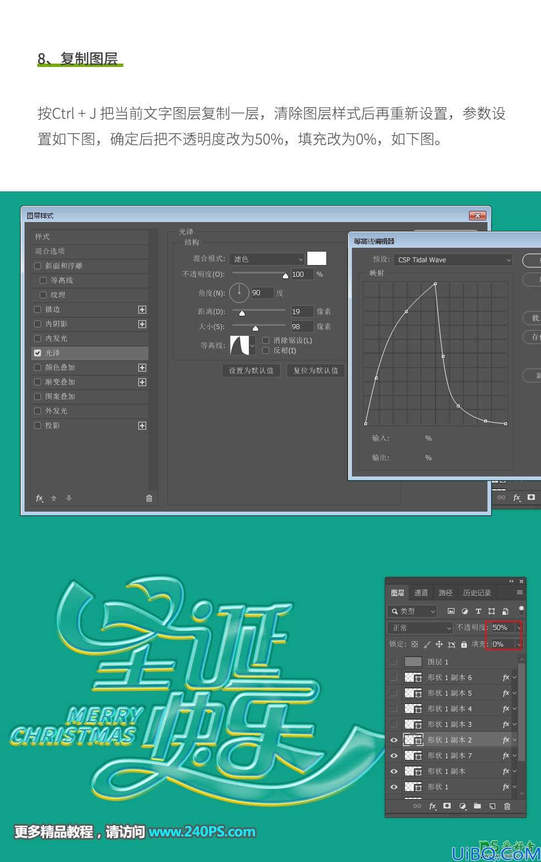This screenshot has height=862, width=541.
Task: Open the 等高线 contour picker arrow
Action: [252, 345]
